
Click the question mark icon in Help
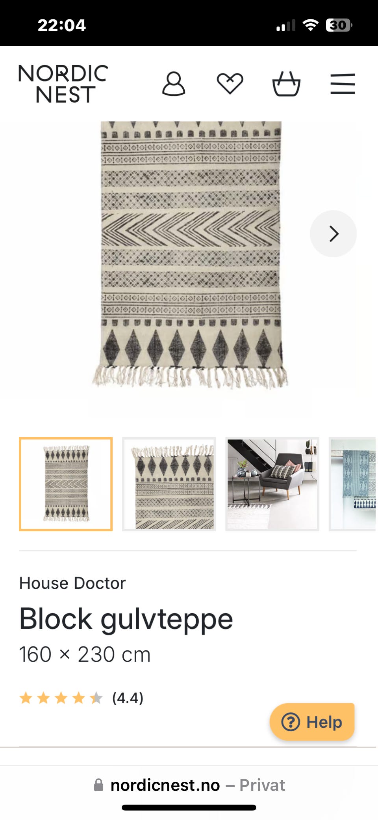pyautogui.click(x=291, y=722)
